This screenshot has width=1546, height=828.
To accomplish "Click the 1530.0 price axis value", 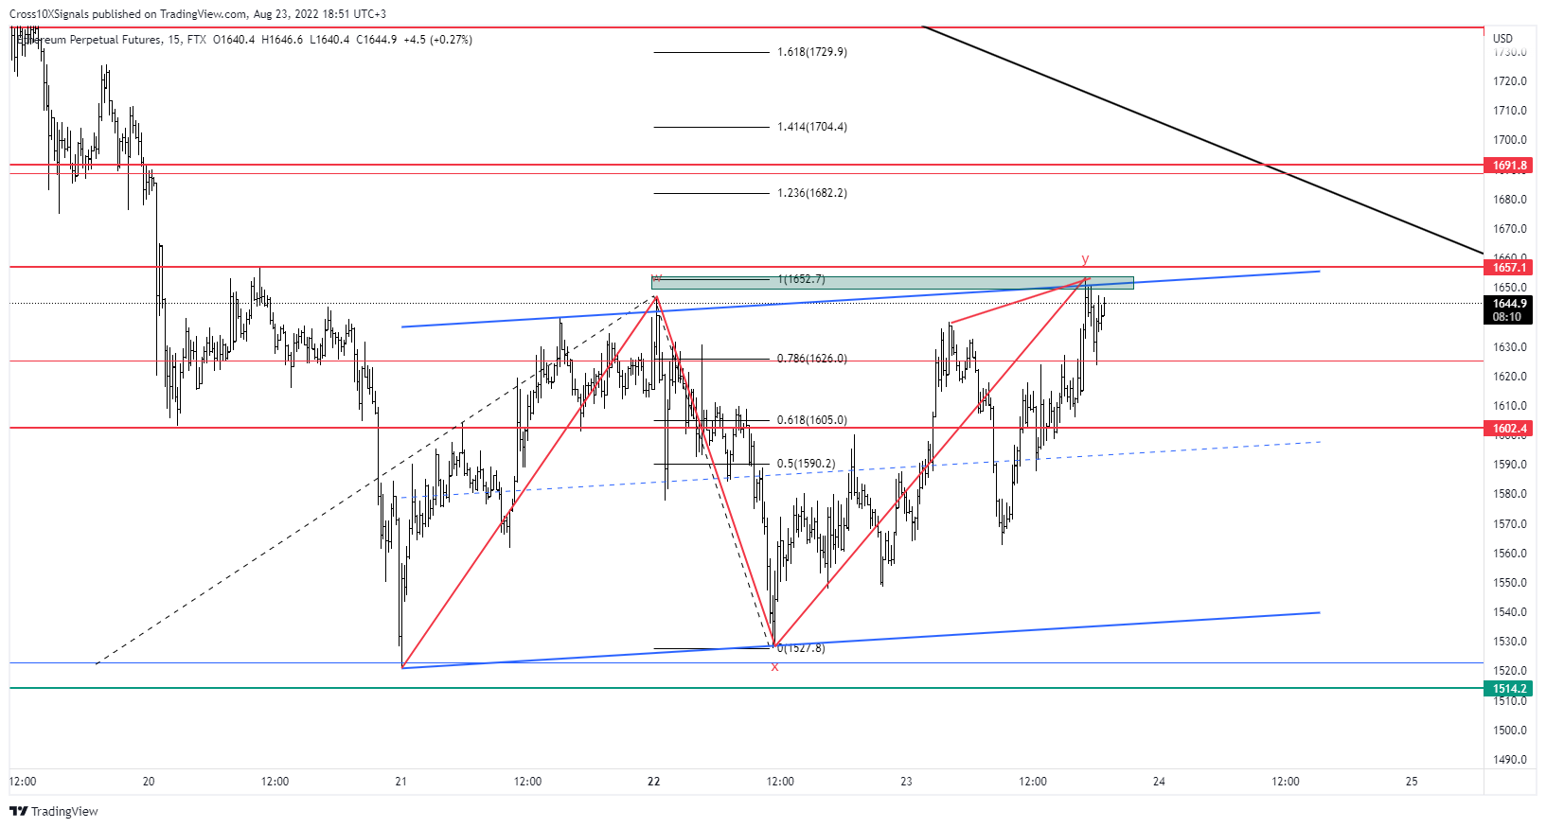I will click(x=1510, y=642).
